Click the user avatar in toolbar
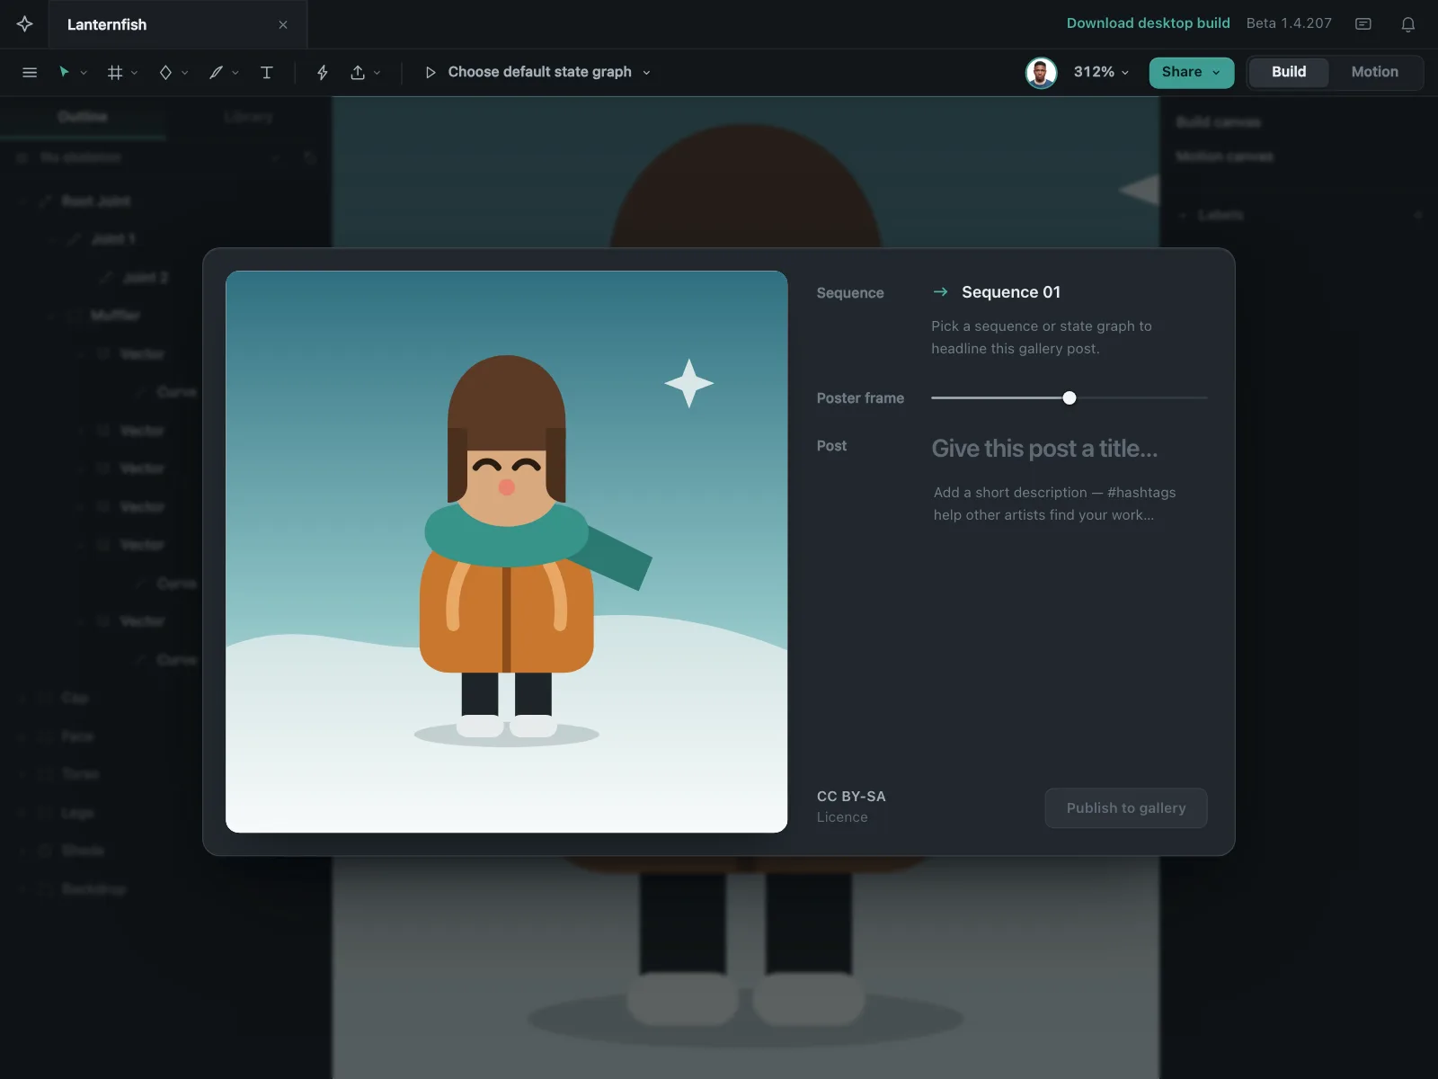This screenshot has height=1079, width=1438. click(x=1041, y=72)
